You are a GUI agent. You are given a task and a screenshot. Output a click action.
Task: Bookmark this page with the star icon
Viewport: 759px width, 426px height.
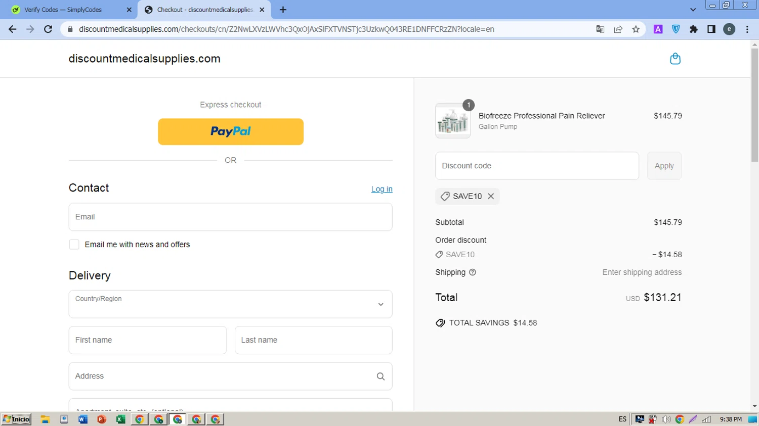[x=636, y=29]
